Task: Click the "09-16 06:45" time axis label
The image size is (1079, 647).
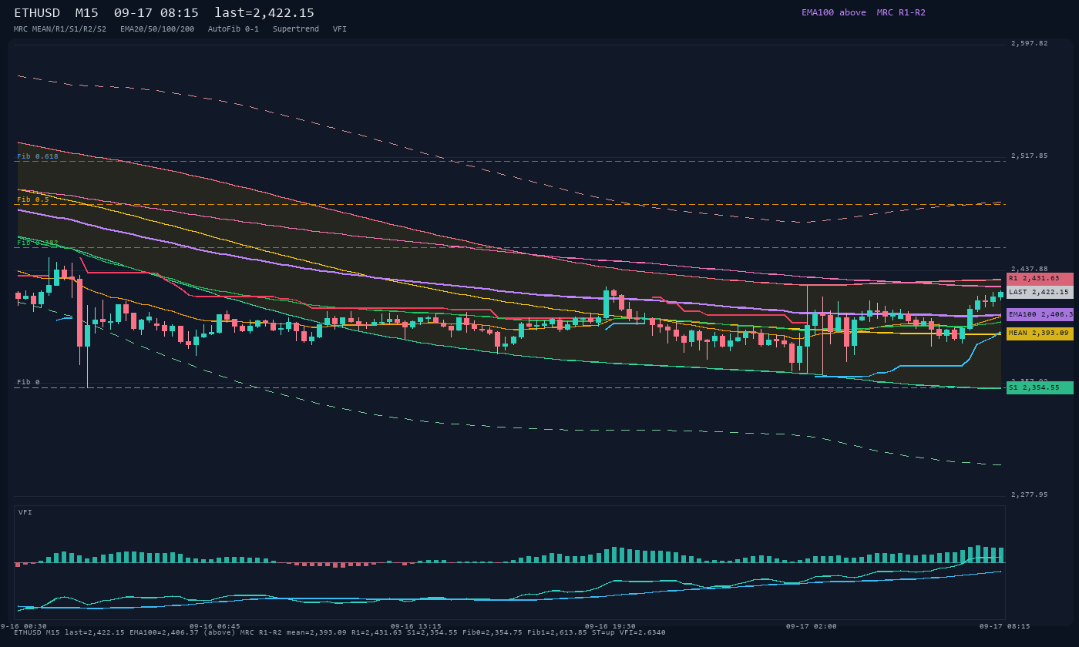Action: click(214, 626)
